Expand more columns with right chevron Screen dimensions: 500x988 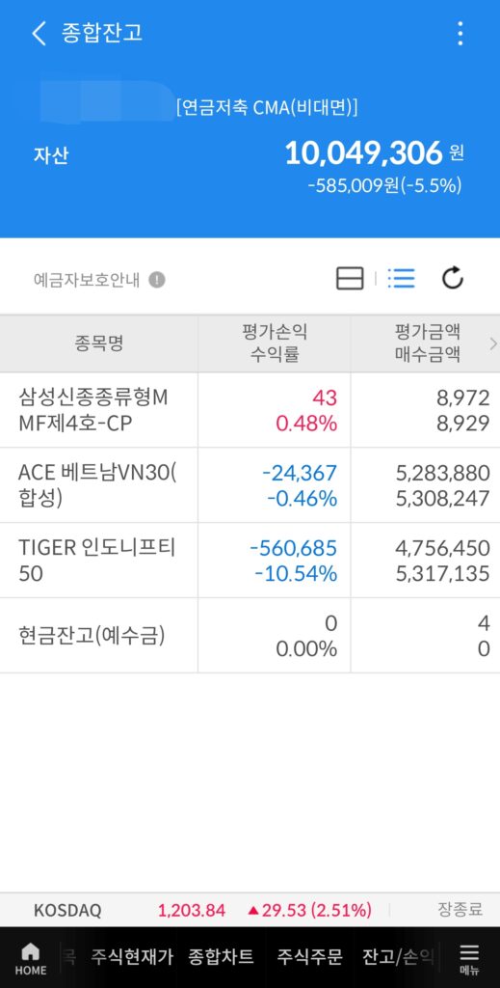pos(492,343)
